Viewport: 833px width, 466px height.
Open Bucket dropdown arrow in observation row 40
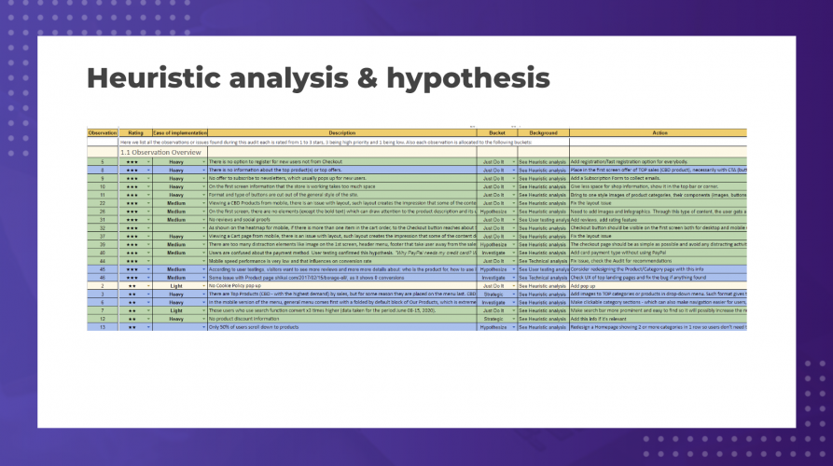514,254
